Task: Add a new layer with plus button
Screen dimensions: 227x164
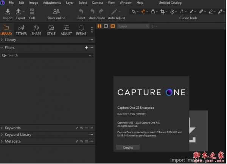Action: [153, 26]
